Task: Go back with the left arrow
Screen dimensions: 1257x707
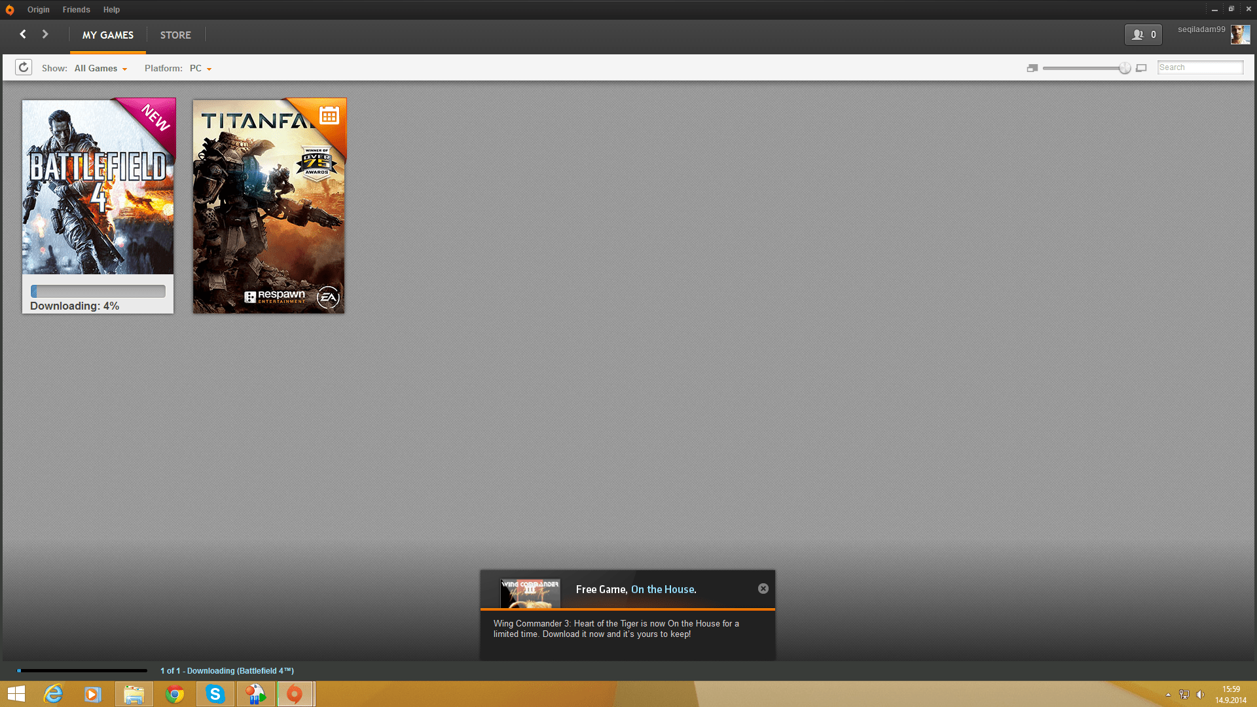Action: pyautogui.click(x=23, y=34)
